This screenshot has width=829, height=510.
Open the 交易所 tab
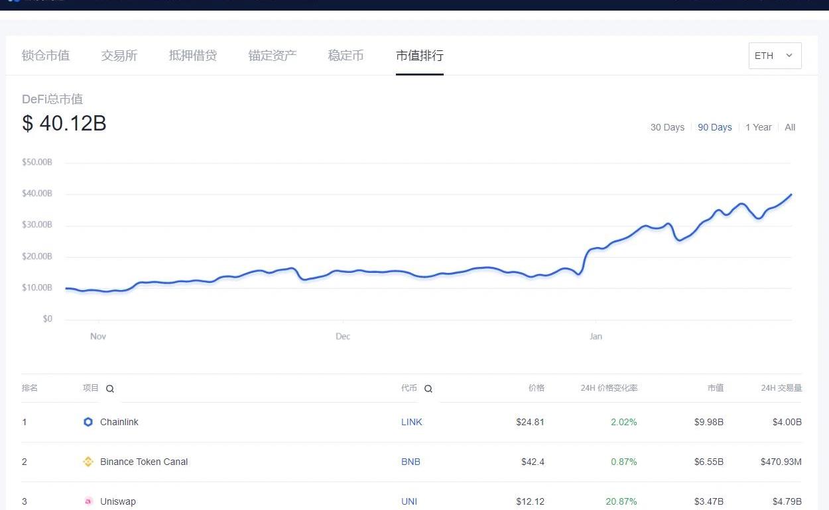point(119,56)
